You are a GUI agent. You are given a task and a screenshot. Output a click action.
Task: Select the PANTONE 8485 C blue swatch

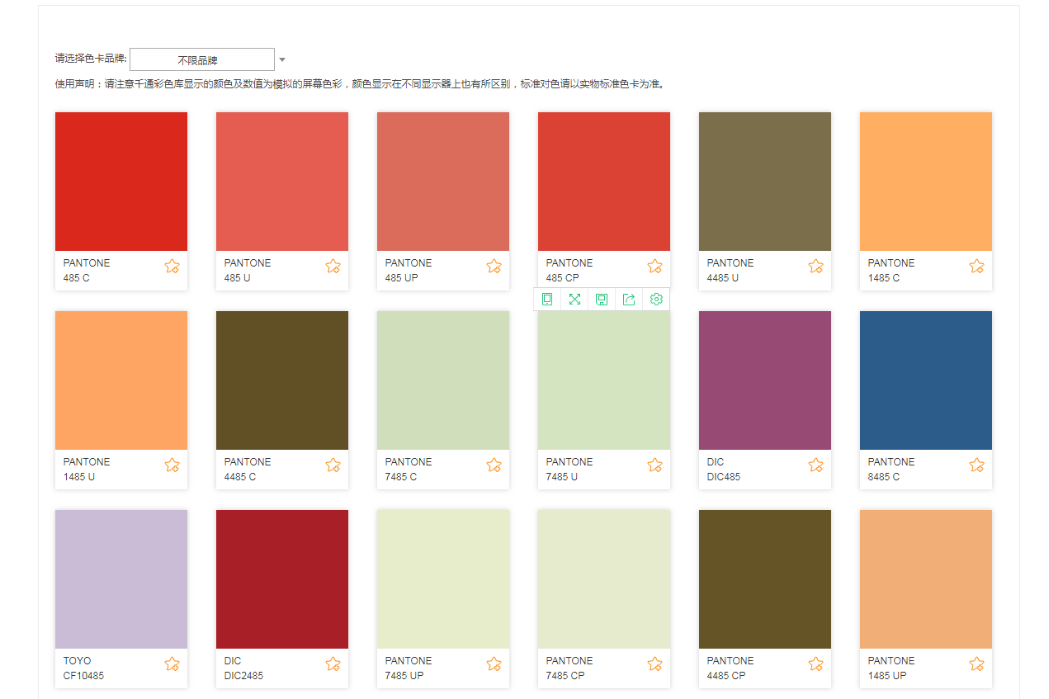926,380
